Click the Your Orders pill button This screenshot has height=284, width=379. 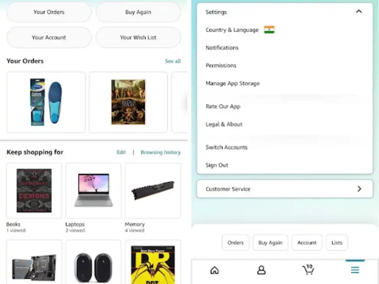[49, 12]
